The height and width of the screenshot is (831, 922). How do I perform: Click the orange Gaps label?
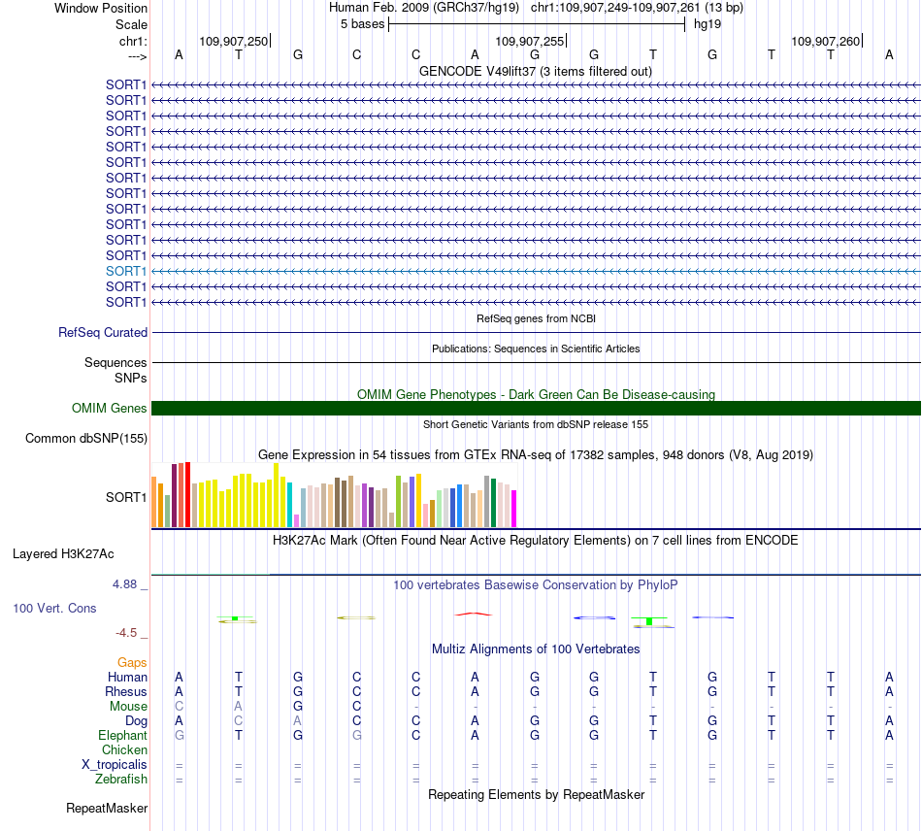tap(132, 663)
